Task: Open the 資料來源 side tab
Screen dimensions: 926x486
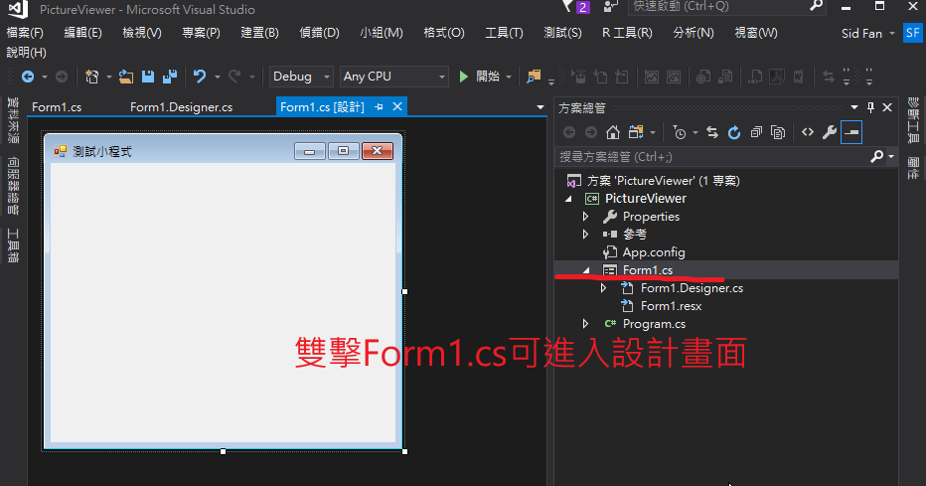Action: tap(13, 120)
